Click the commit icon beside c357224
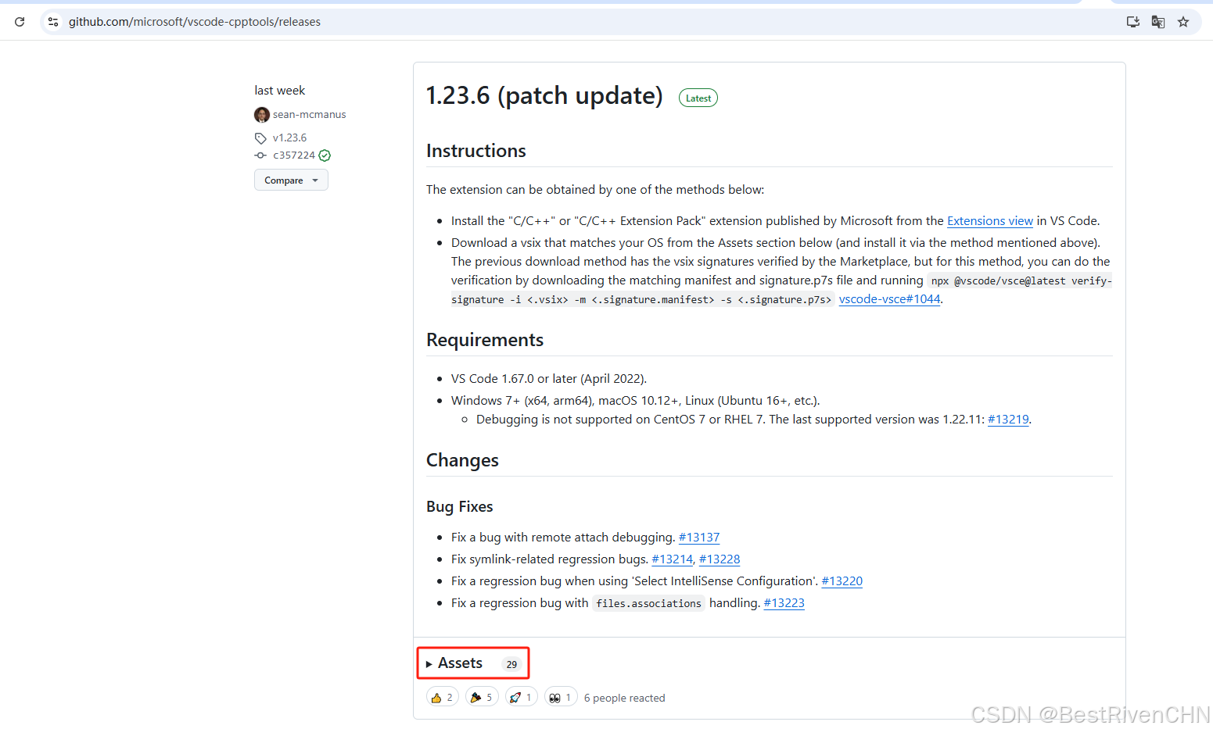This screenshot has height=736, width=1213. pos(260,155)
